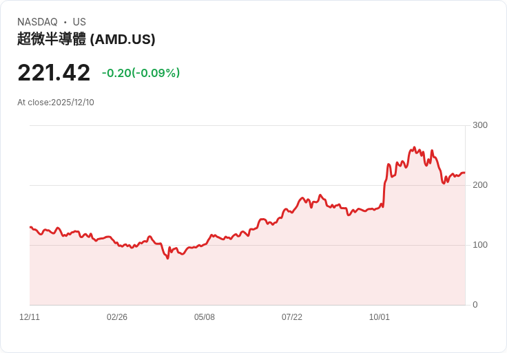Click the NASDAQ exchange label
507x353 pixels.
tap(37, 22)
